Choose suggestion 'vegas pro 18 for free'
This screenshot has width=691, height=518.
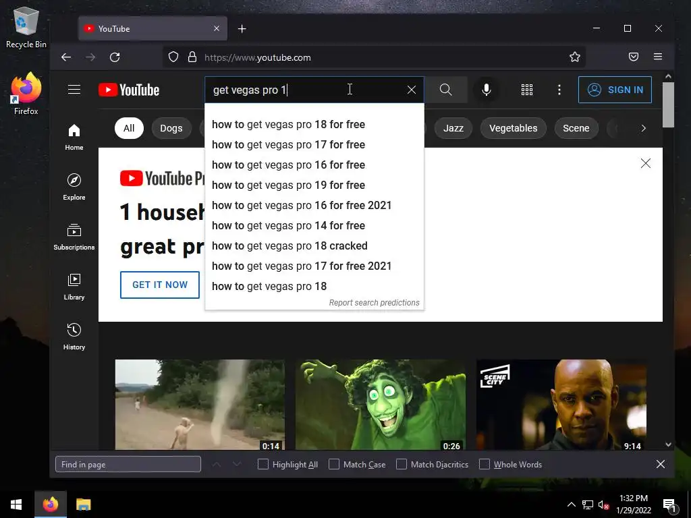(314, 124)
